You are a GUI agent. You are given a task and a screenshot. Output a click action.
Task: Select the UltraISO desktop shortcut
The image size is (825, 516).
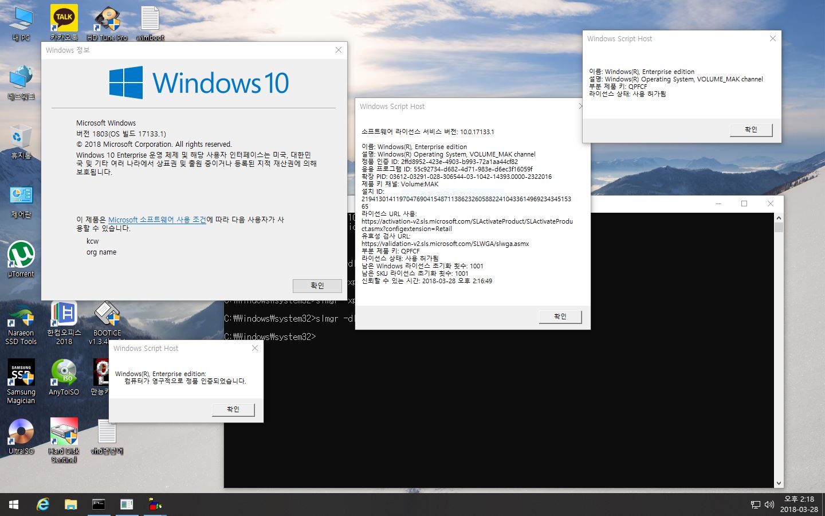[21, 436]
